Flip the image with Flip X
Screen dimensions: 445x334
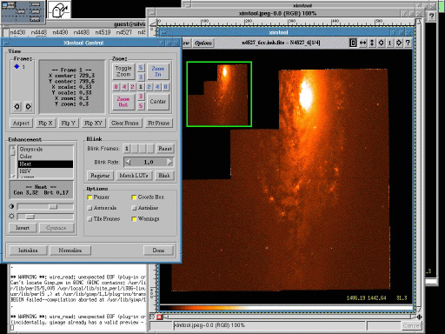tap(45, 123)
